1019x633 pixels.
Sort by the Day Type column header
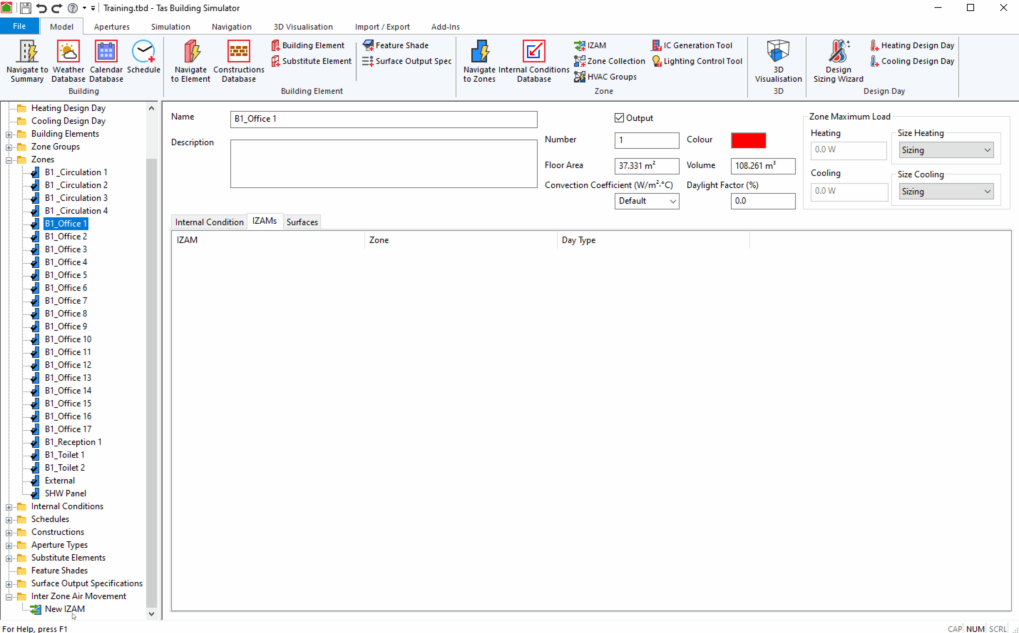click(x=653, y=240)
